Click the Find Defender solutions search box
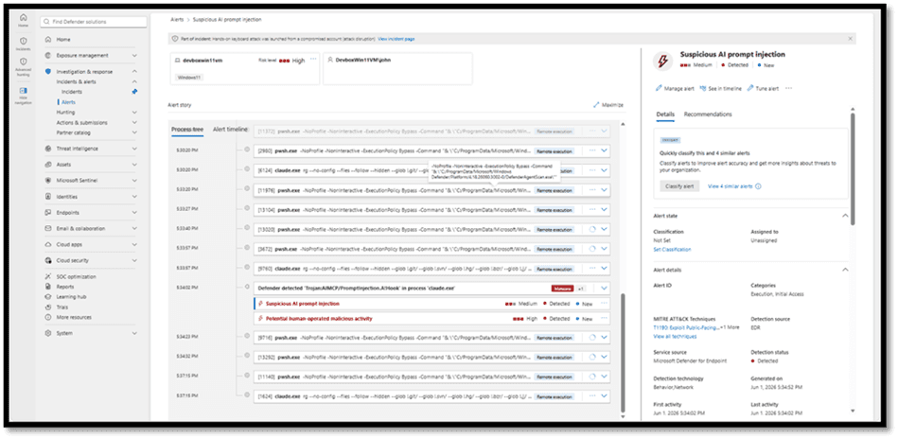Viewport: 898px width, 439px height. 94,22
